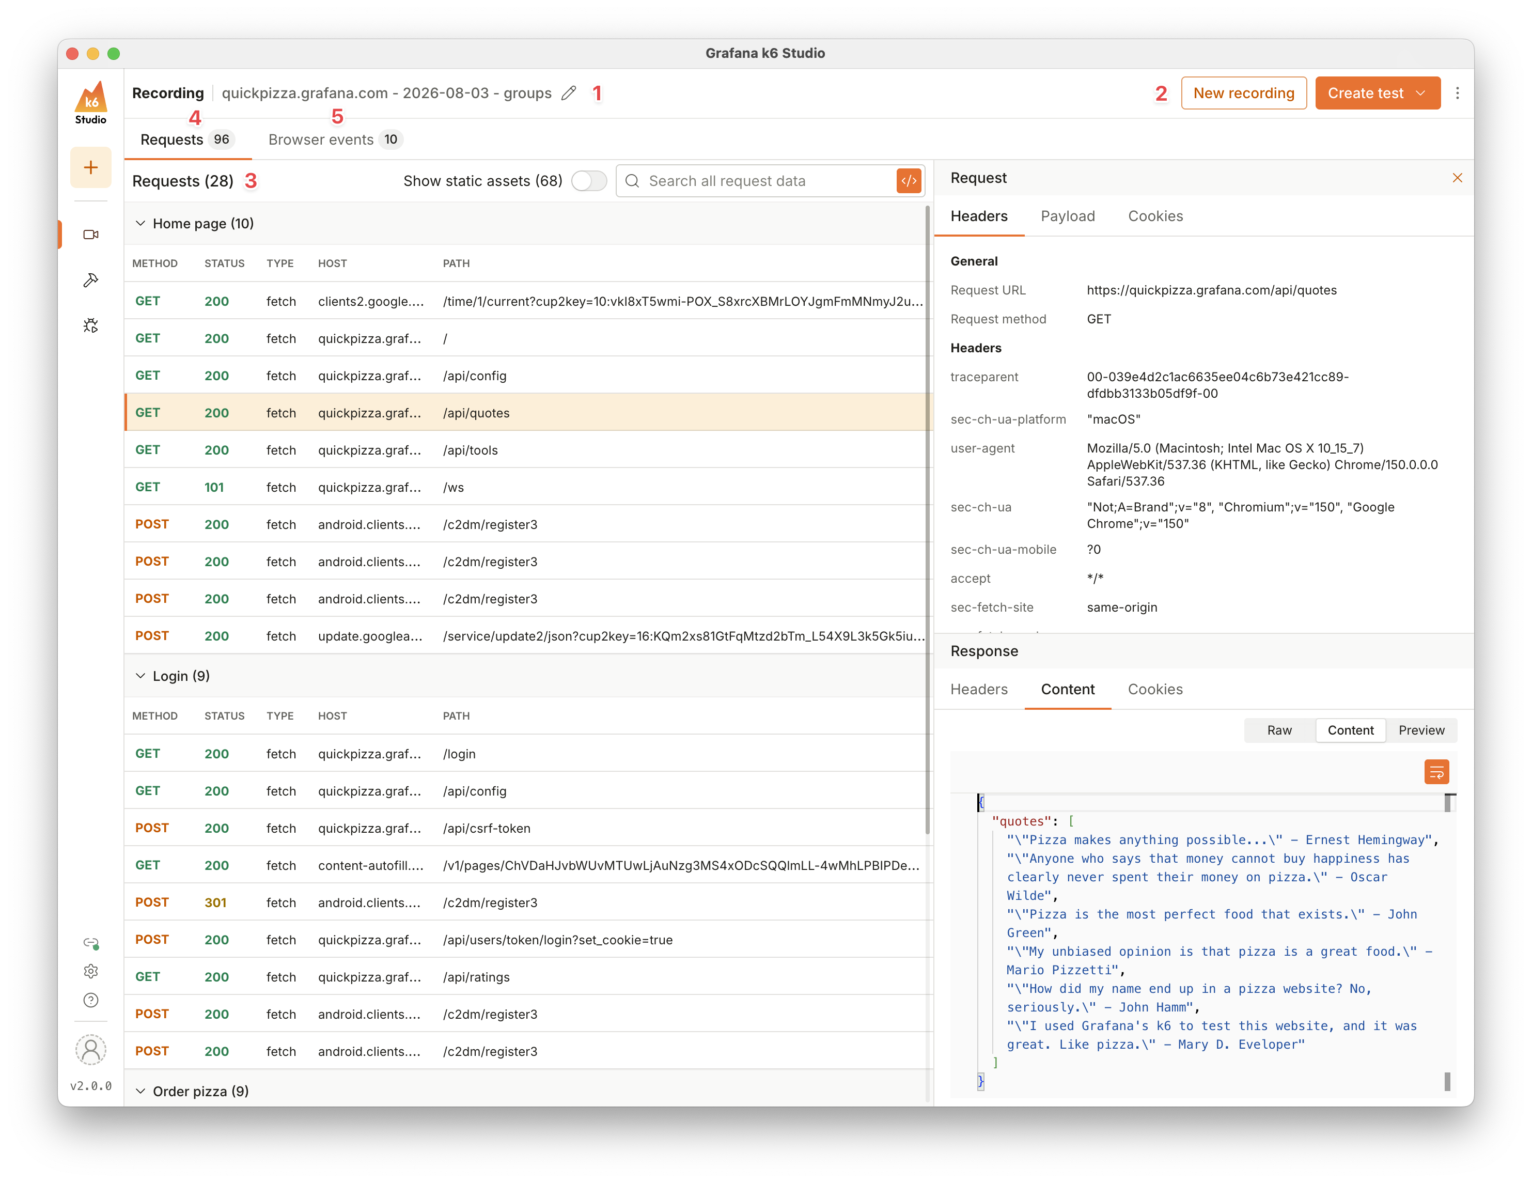
Task: Click the Search all request data field
Action: (770, 181)
